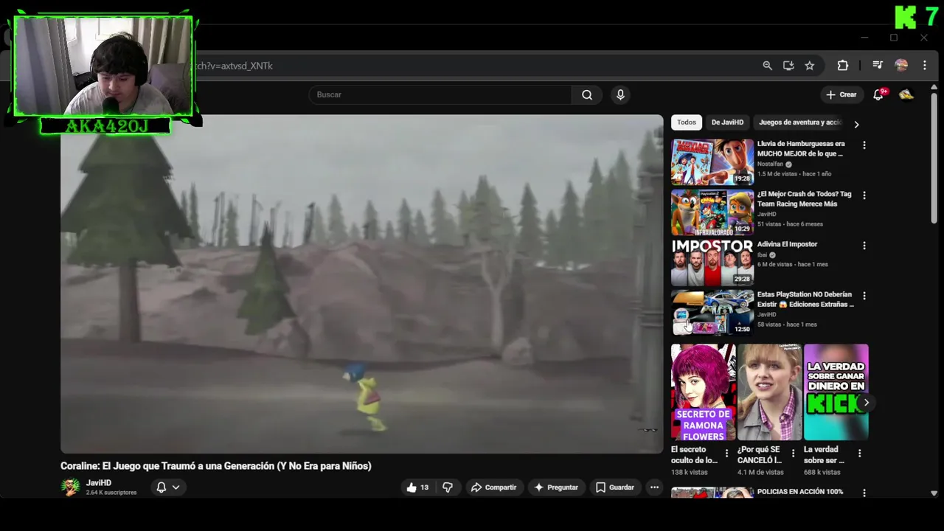Open Adivina El Impostor video title

[x=787, y=244]
